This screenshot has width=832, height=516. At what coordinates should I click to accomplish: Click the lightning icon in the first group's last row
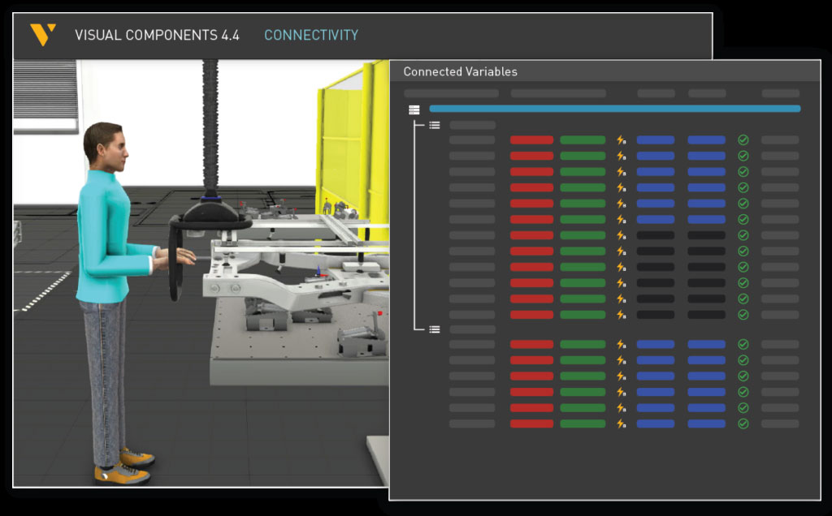coord(621,314)
